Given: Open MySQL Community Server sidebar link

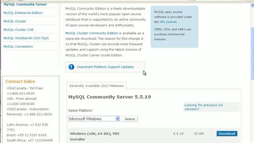Looking at the screenshot, I should coord(25,4).
